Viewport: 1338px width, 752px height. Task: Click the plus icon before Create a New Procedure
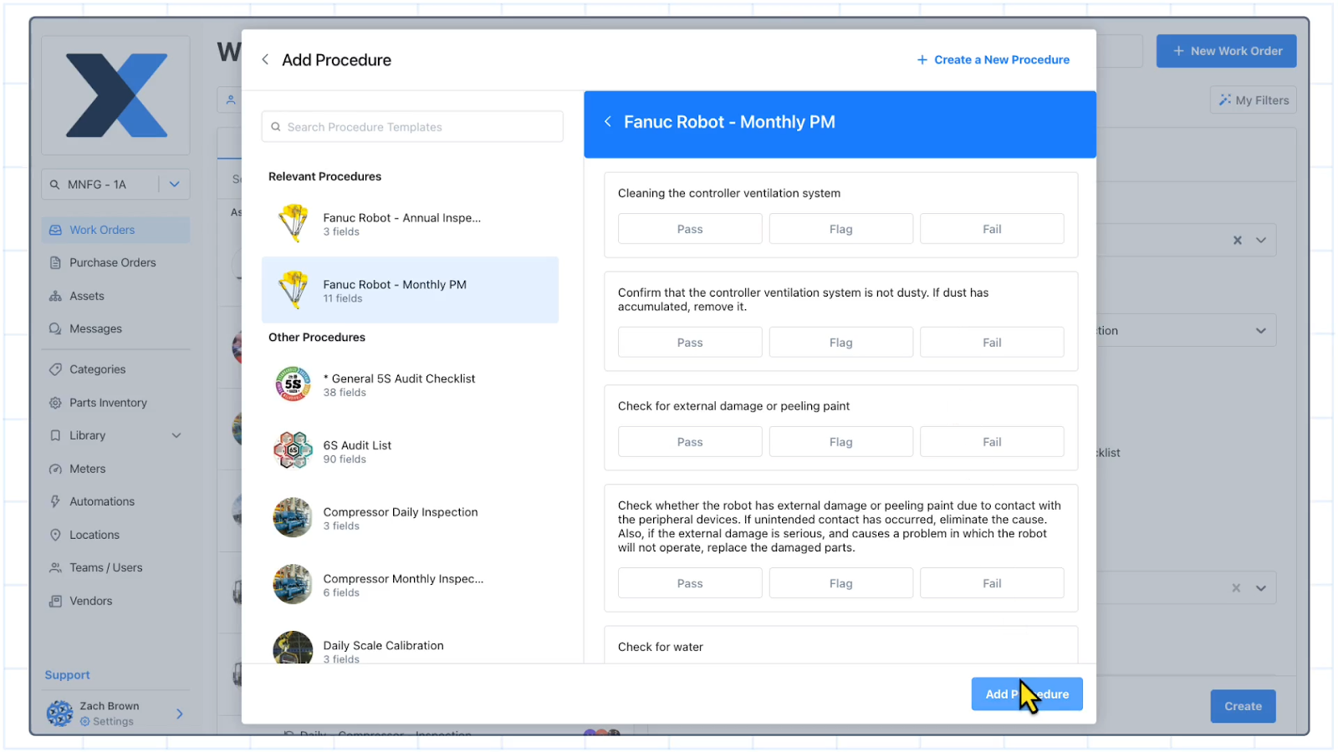tap(922, 60)
